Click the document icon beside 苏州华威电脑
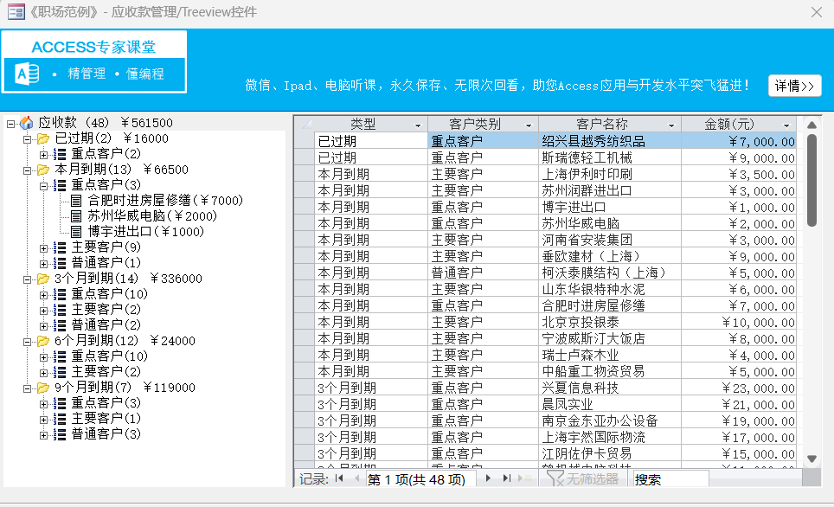Screen dimensions: 834x507 tap(76, 216)
